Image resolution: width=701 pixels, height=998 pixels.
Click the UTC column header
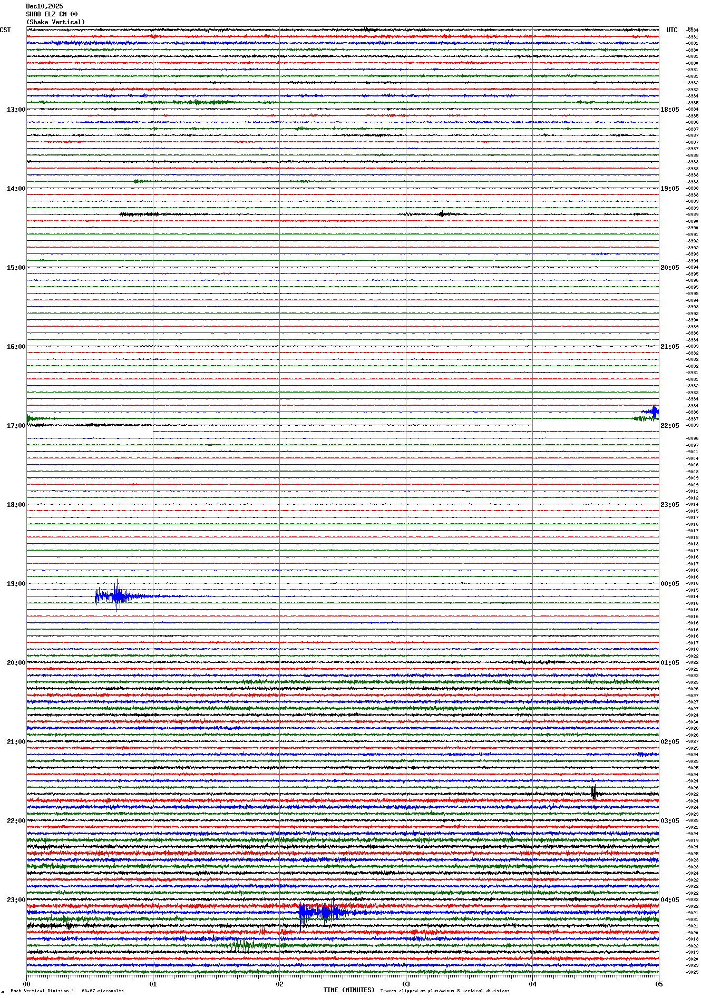671,30
